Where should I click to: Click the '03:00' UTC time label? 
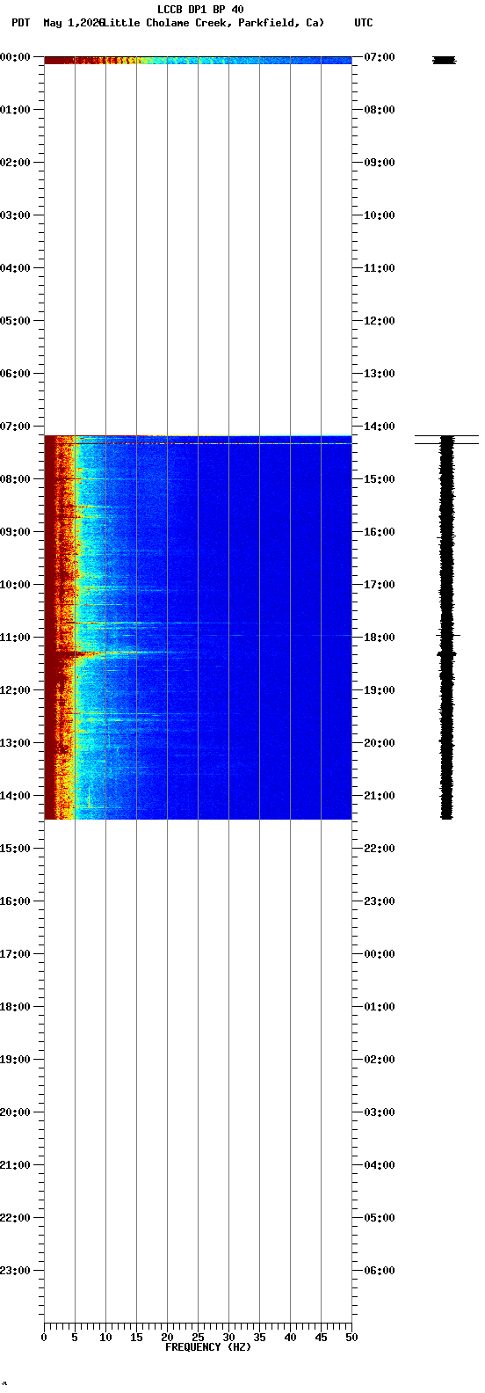[x=379, y=1112]
